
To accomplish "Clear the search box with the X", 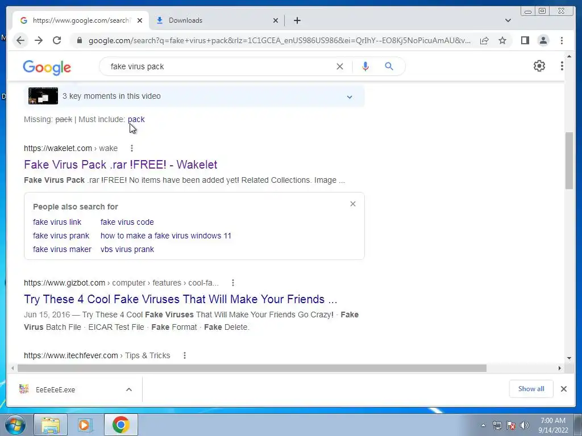I will [340, 66].
